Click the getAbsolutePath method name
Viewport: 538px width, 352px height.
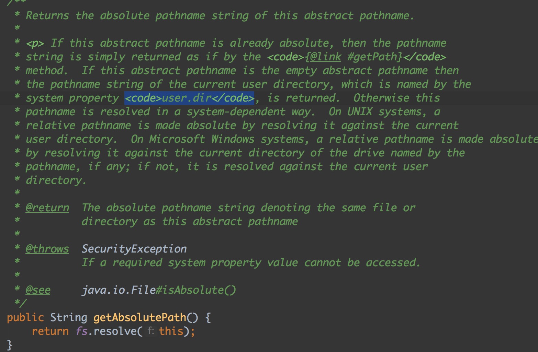click(x=140, y=317)
